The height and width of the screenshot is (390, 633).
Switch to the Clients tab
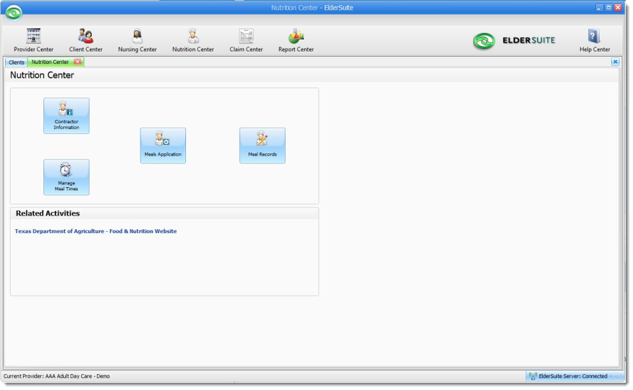15,61
